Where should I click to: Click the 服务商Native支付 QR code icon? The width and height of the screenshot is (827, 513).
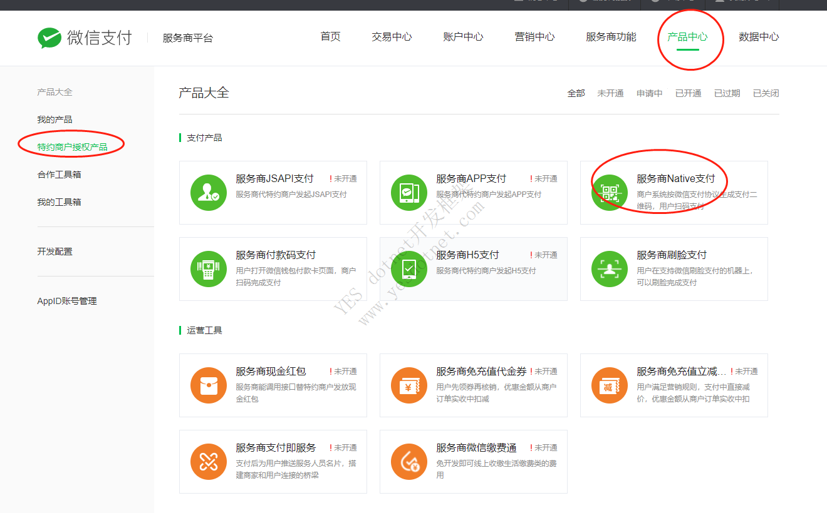(610, 193)
